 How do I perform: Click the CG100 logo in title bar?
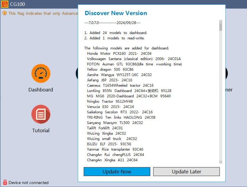(x=5, y=4)
